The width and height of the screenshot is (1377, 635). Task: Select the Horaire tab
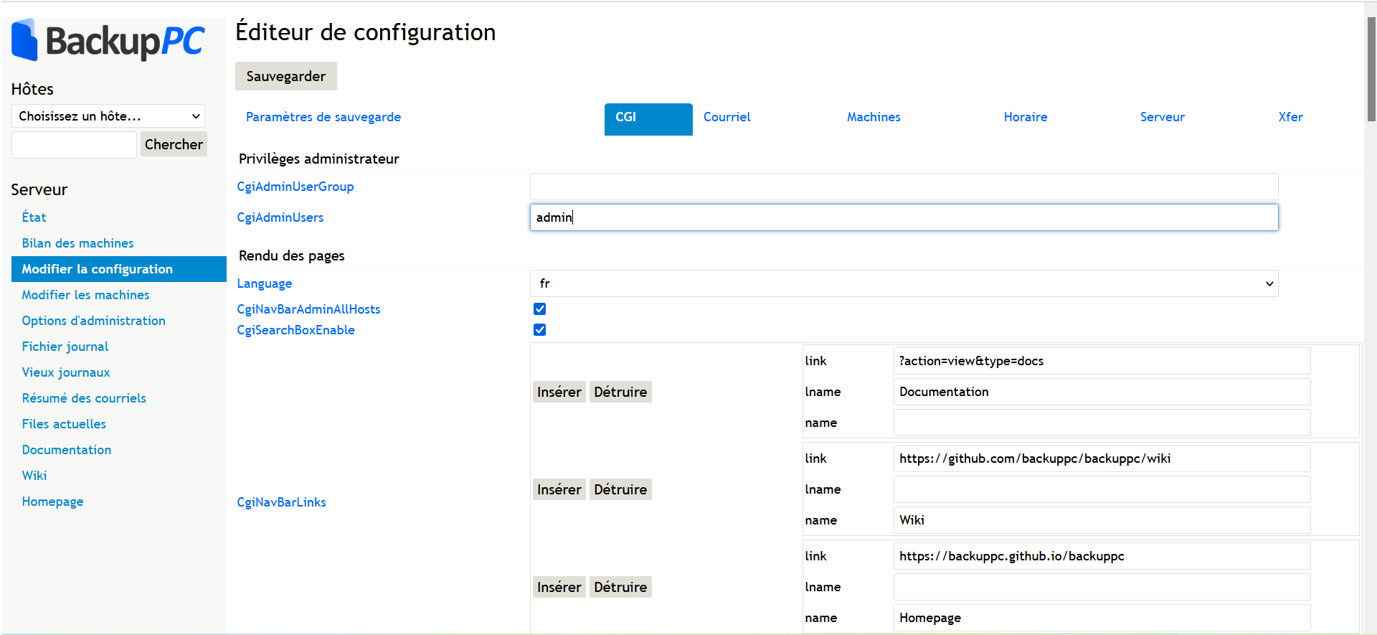[1025, 117]
